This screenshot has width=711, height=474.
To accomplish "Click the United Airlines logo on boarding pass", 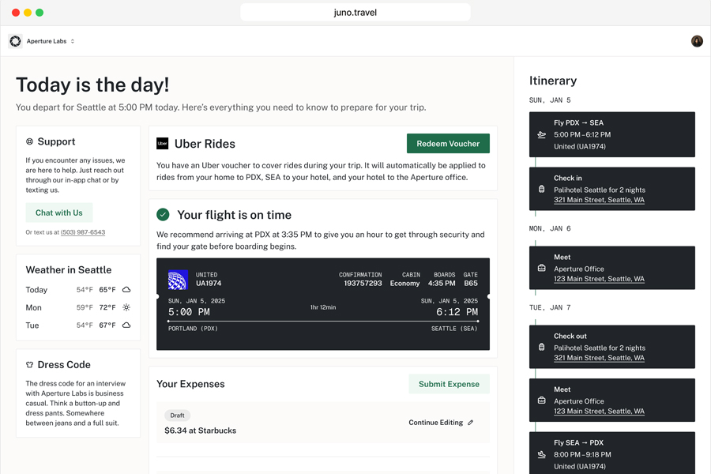I will tap(178, 280).
